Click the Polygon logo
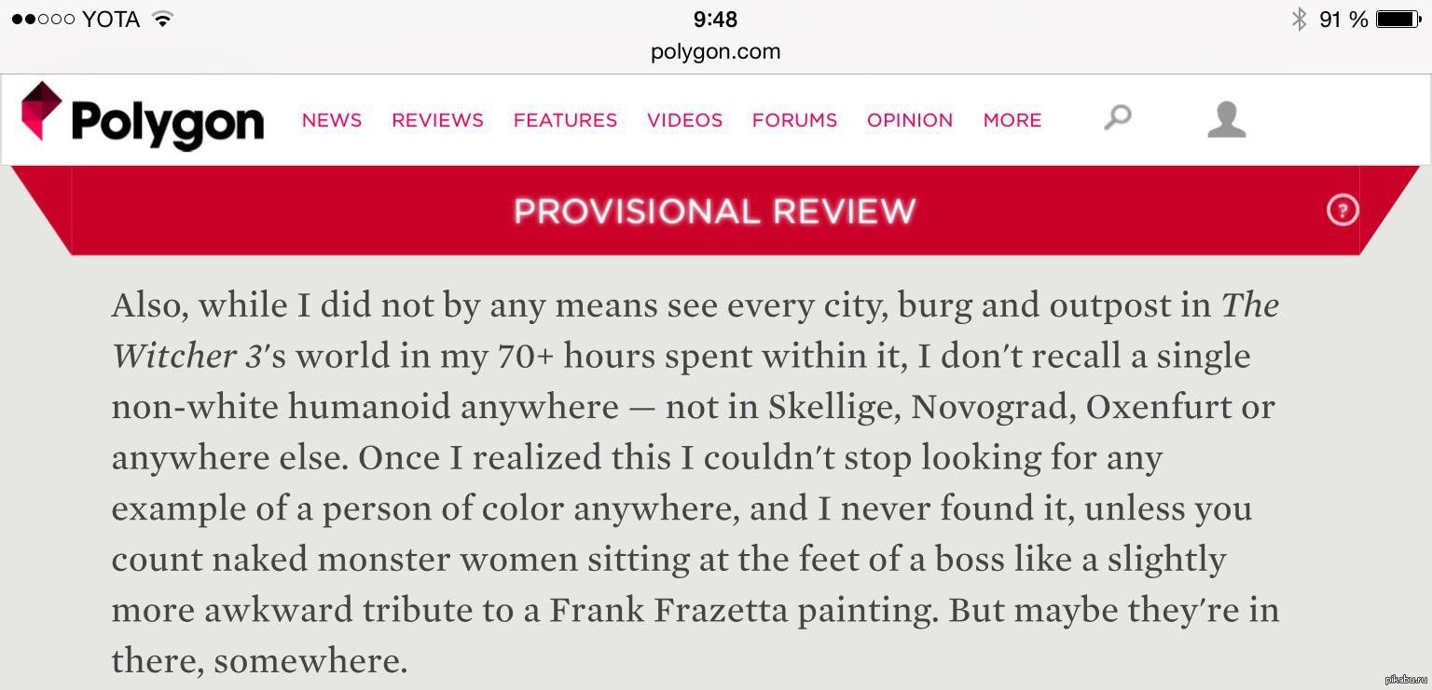Image resolution: width=1432 pixels, height=690 pixels. coord(143,117)
